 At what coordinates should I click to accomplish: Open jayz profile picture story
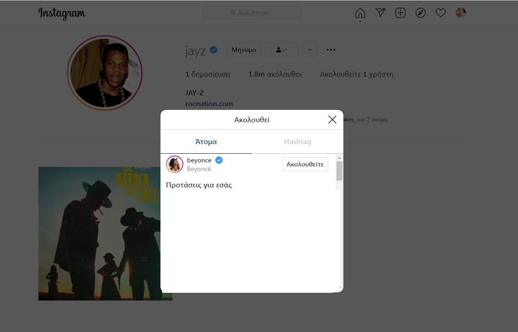tap(105, 73)
